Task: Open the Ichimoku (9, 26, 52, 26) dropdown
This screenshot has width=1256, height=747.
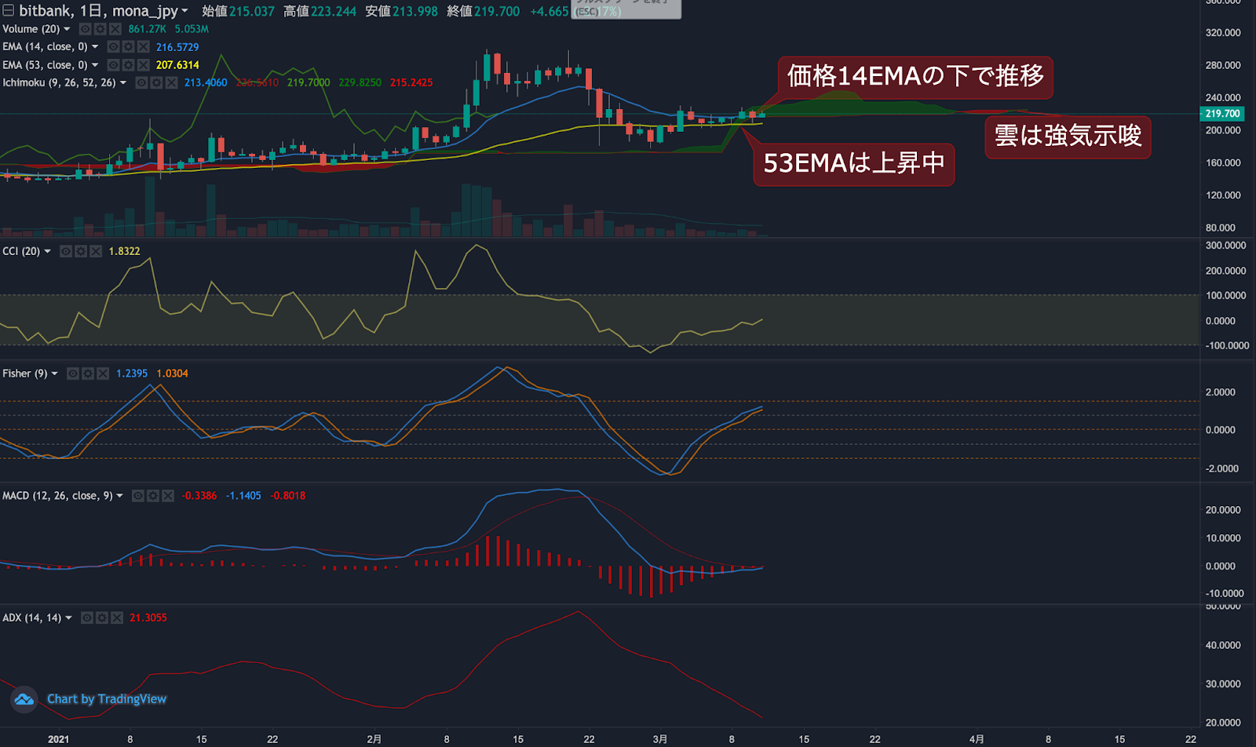Action: pyautogui.click(x=123, y=82)
